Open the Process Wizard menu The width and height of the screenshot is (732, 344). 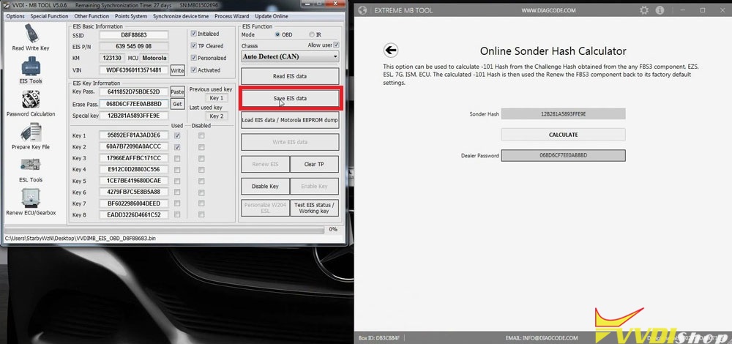[x=231, y=16]
